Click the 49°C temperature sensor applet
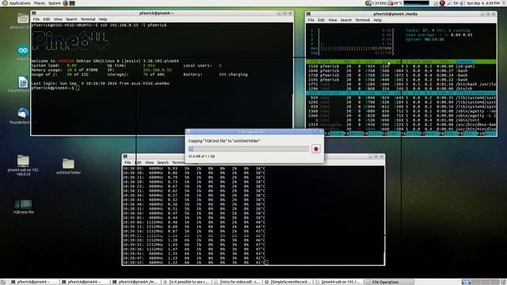Image resolution: width=507 pixels, height=285 pixels. click(x=395, y=3)
